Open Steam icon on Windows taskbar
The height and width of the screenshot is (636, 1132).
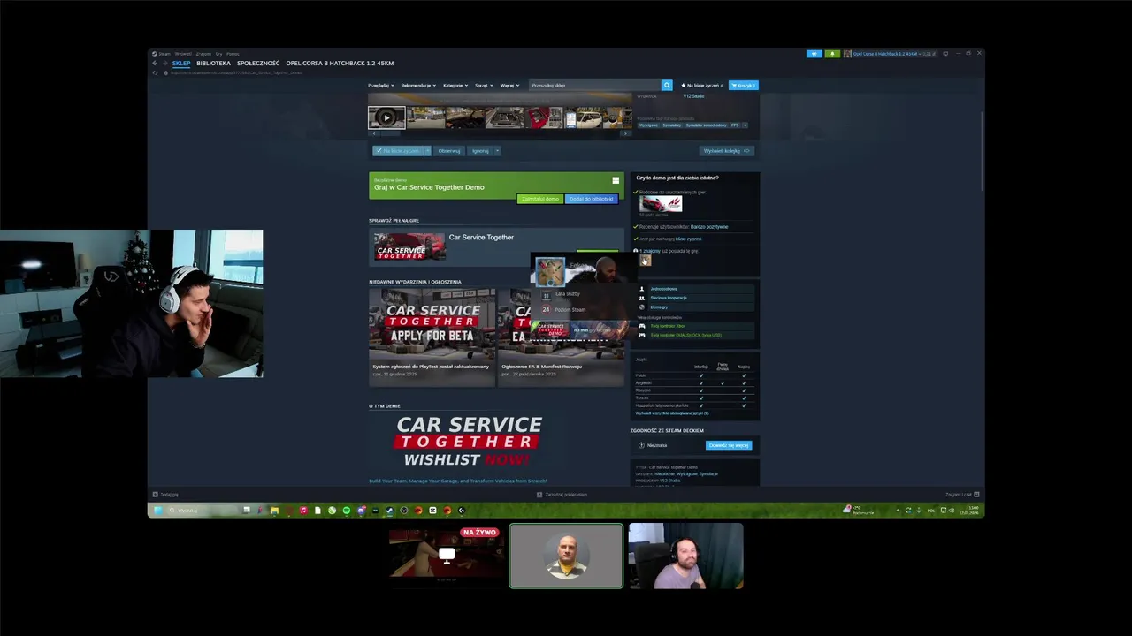pos(389,511)
